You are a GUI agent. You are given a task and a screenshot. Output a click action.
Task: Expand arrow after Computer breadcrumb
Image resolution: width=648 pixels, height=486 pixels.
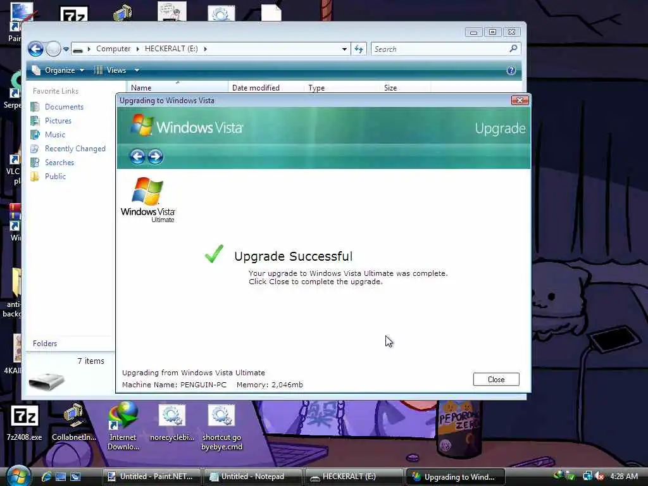[137, 49]
